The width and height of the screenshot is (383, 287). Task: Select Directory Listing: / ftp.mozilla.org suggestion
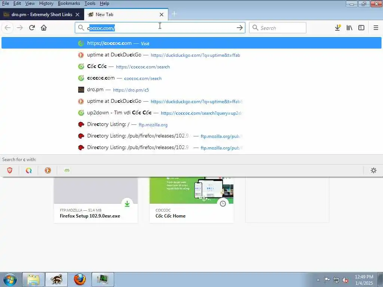click(191, 124)
